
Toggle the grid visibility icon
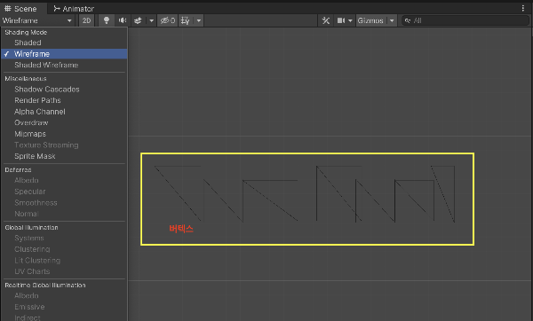tap(186, 20)
